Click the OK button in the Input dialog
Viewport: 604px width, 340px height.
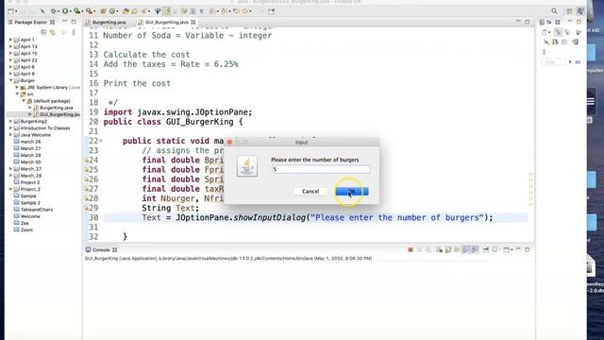coord(352,191)
